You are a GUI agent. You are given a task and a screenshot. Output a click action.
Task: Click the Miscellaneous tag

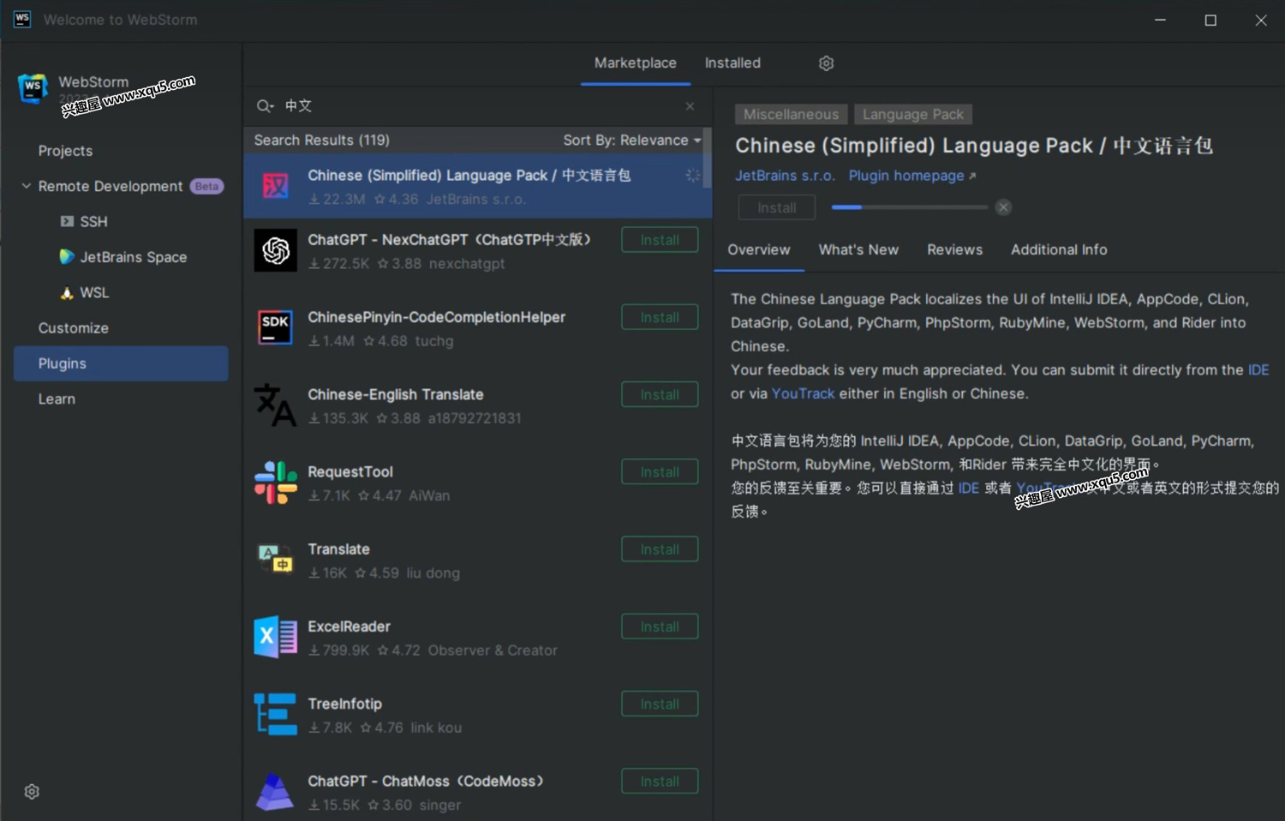click(791, 114)
